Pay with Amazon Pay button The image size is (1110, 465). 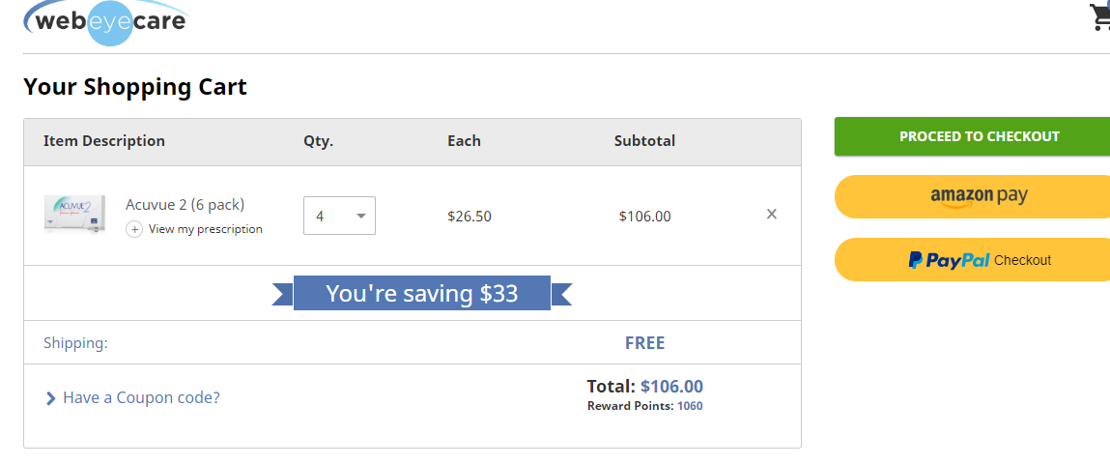coord(972,196)
